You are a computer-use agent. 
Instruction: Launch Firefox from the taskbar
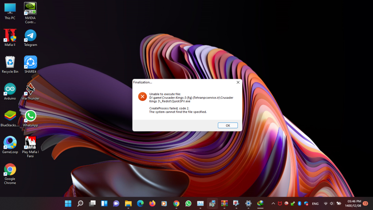click(x=152, y=203)
